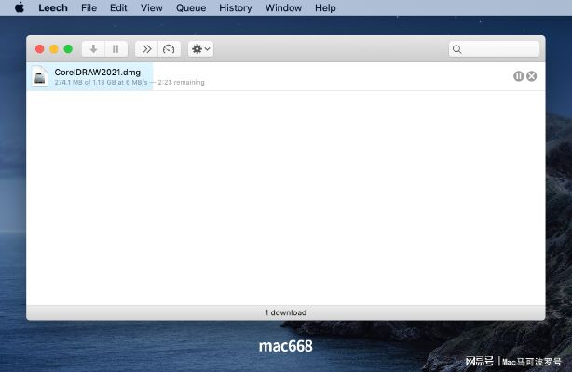Click the dmg file icon
The image size is (572, 372).
pos(40,76)
